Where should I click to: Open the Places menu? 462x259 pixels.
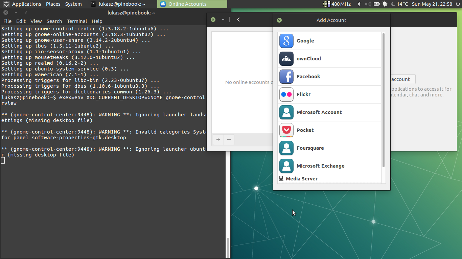click(x=53, y=4)
